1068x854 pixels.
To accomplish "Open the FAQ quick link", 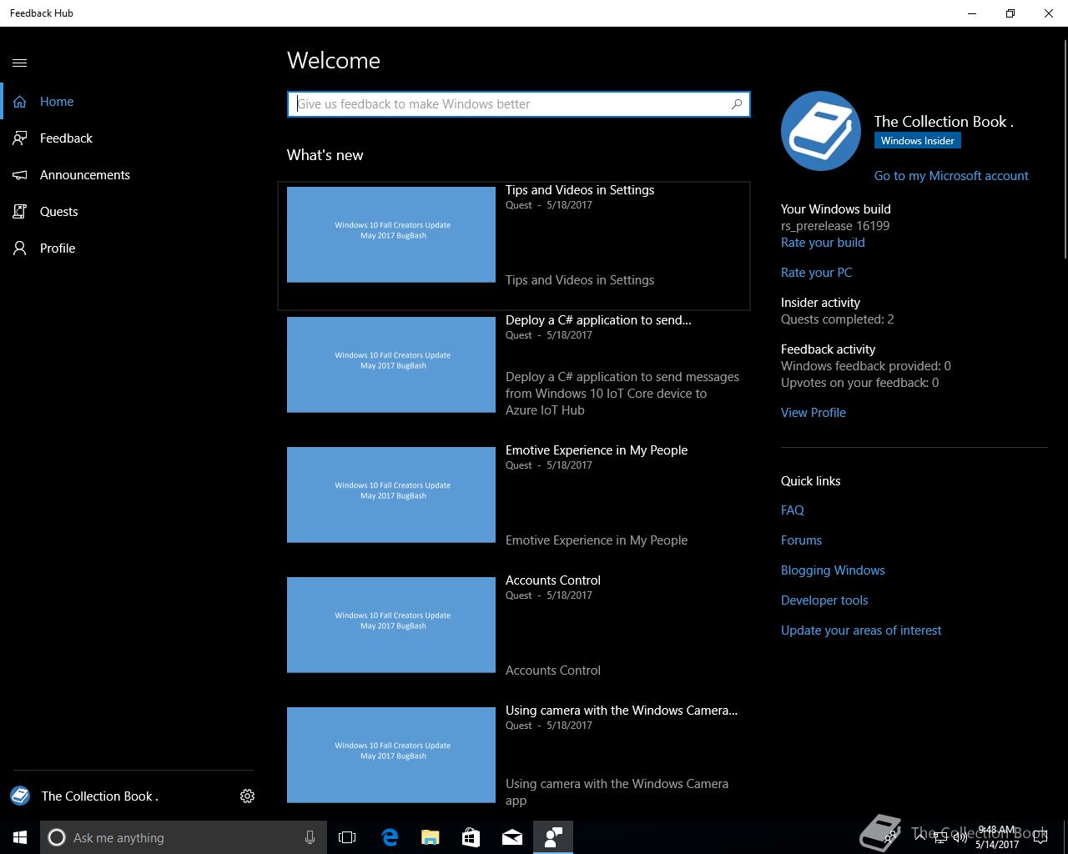I will pyautogui.click(x=793, y=510).
